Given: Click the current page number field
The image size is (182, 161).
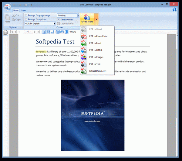Looking at the screenshot, I should tap(21, 32).
